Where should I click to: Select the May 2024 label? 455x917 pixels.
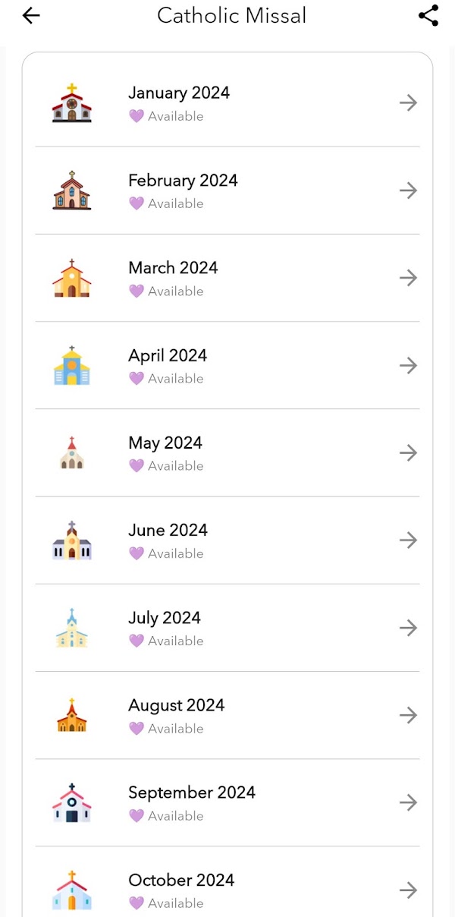pyautogui.click(x=165, y=443)
